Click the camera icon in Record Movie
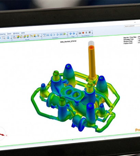The height and width of the screenshot is (156, 140). pyautogui.click(x=80, y=33)
